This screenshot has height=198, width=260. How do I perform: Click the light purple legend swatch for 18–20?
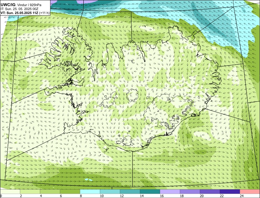tap(190, 192)
